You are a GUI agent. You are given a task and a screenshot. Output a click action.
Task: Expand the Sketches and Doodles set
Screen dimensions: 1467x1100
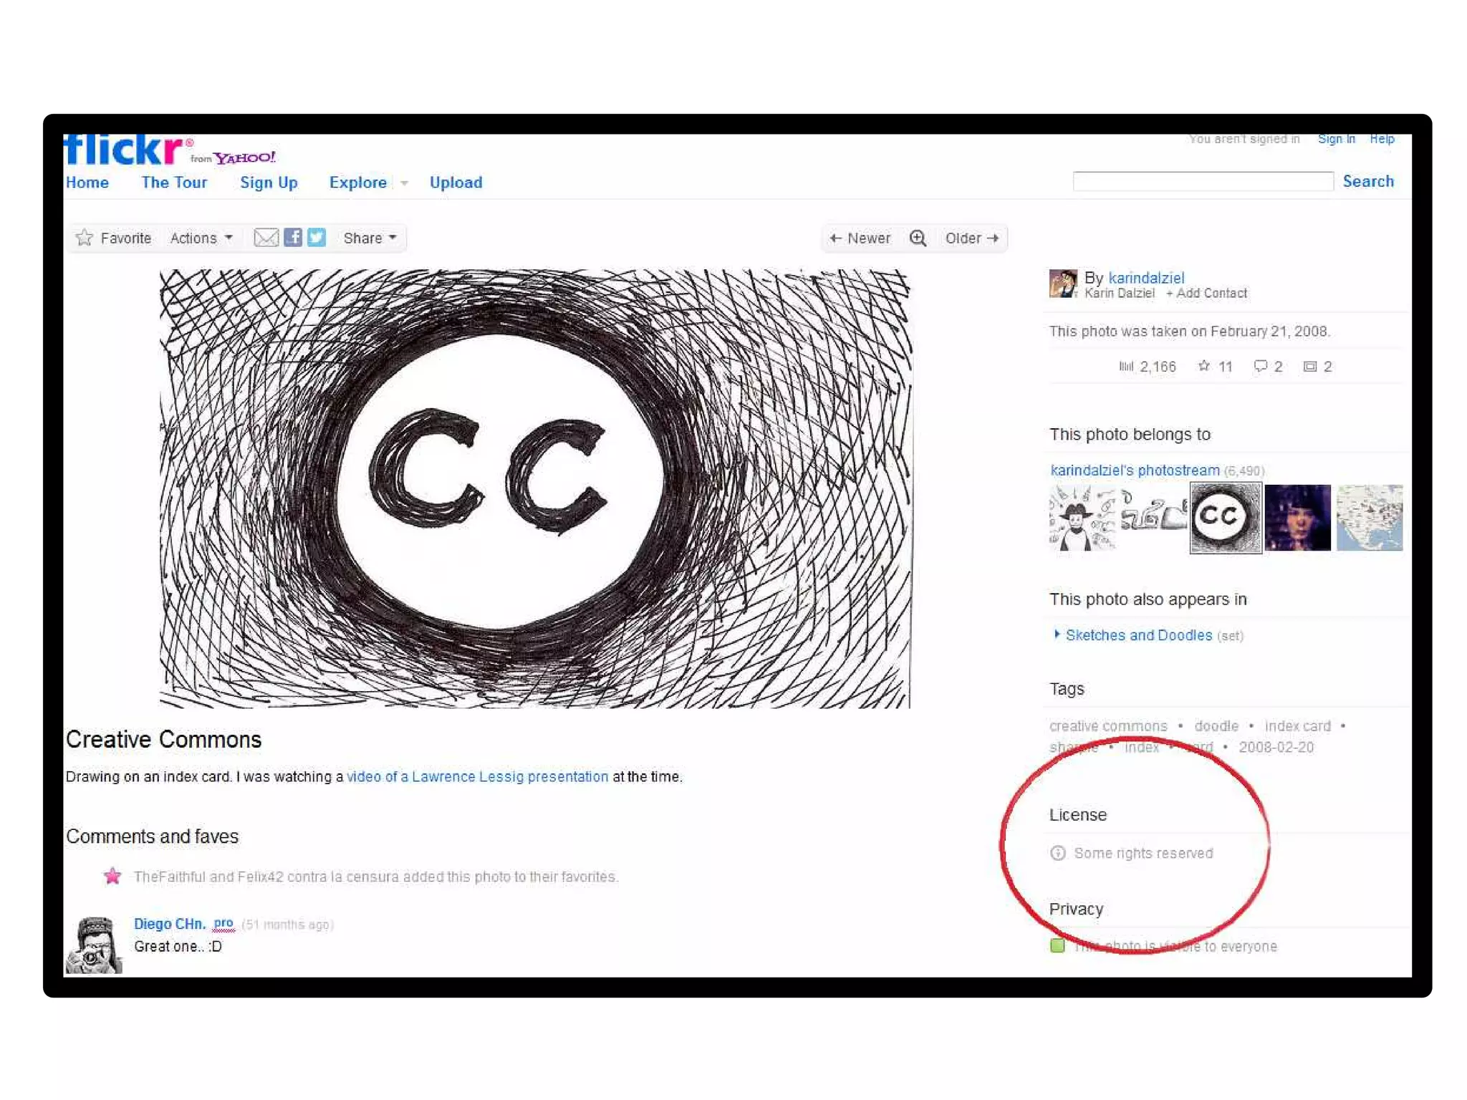[x=1057, y=635]
